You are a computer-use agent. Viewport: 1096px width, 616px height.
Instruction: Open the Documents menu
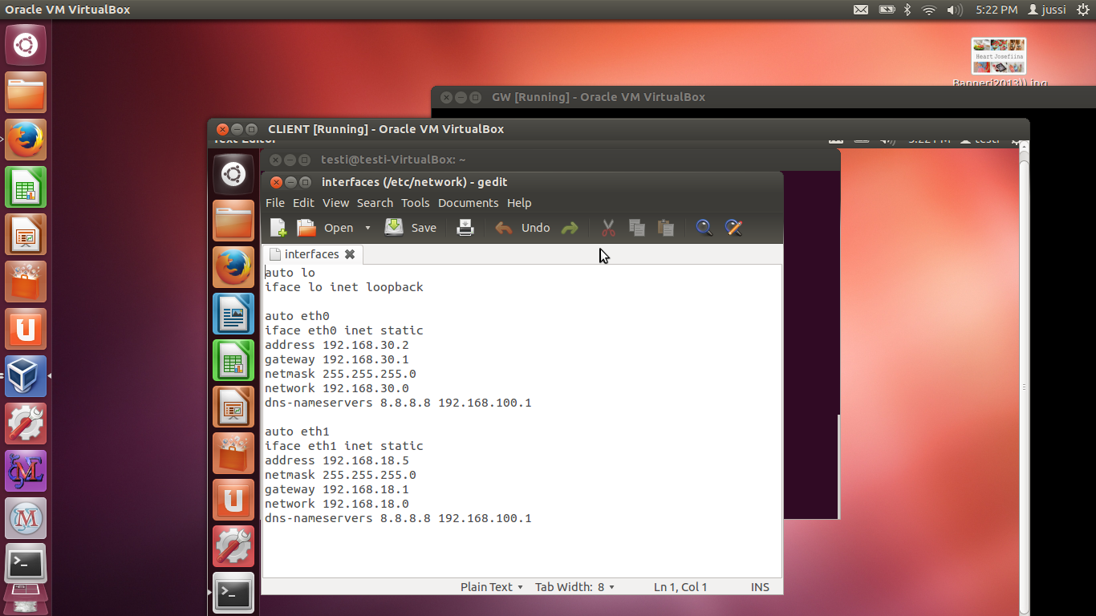[x=468, y=203]
